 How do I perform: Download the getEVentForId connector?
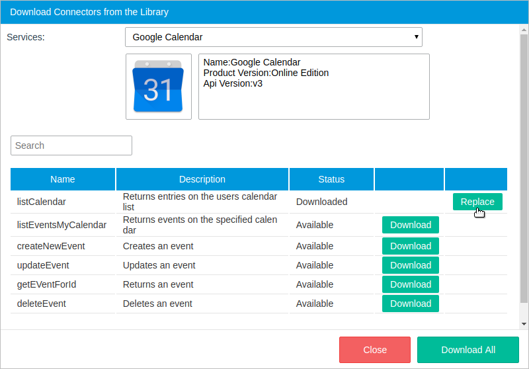click(410, 284)
